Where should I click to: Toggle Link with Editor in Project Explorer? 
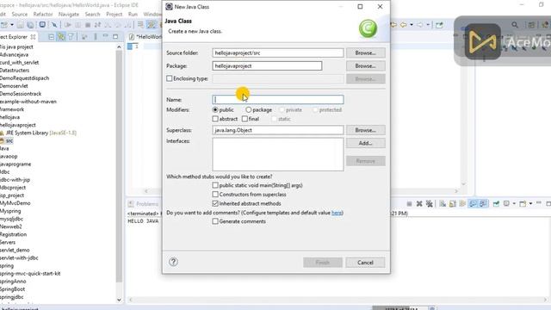pyautogui.click(x=61, y=37)
